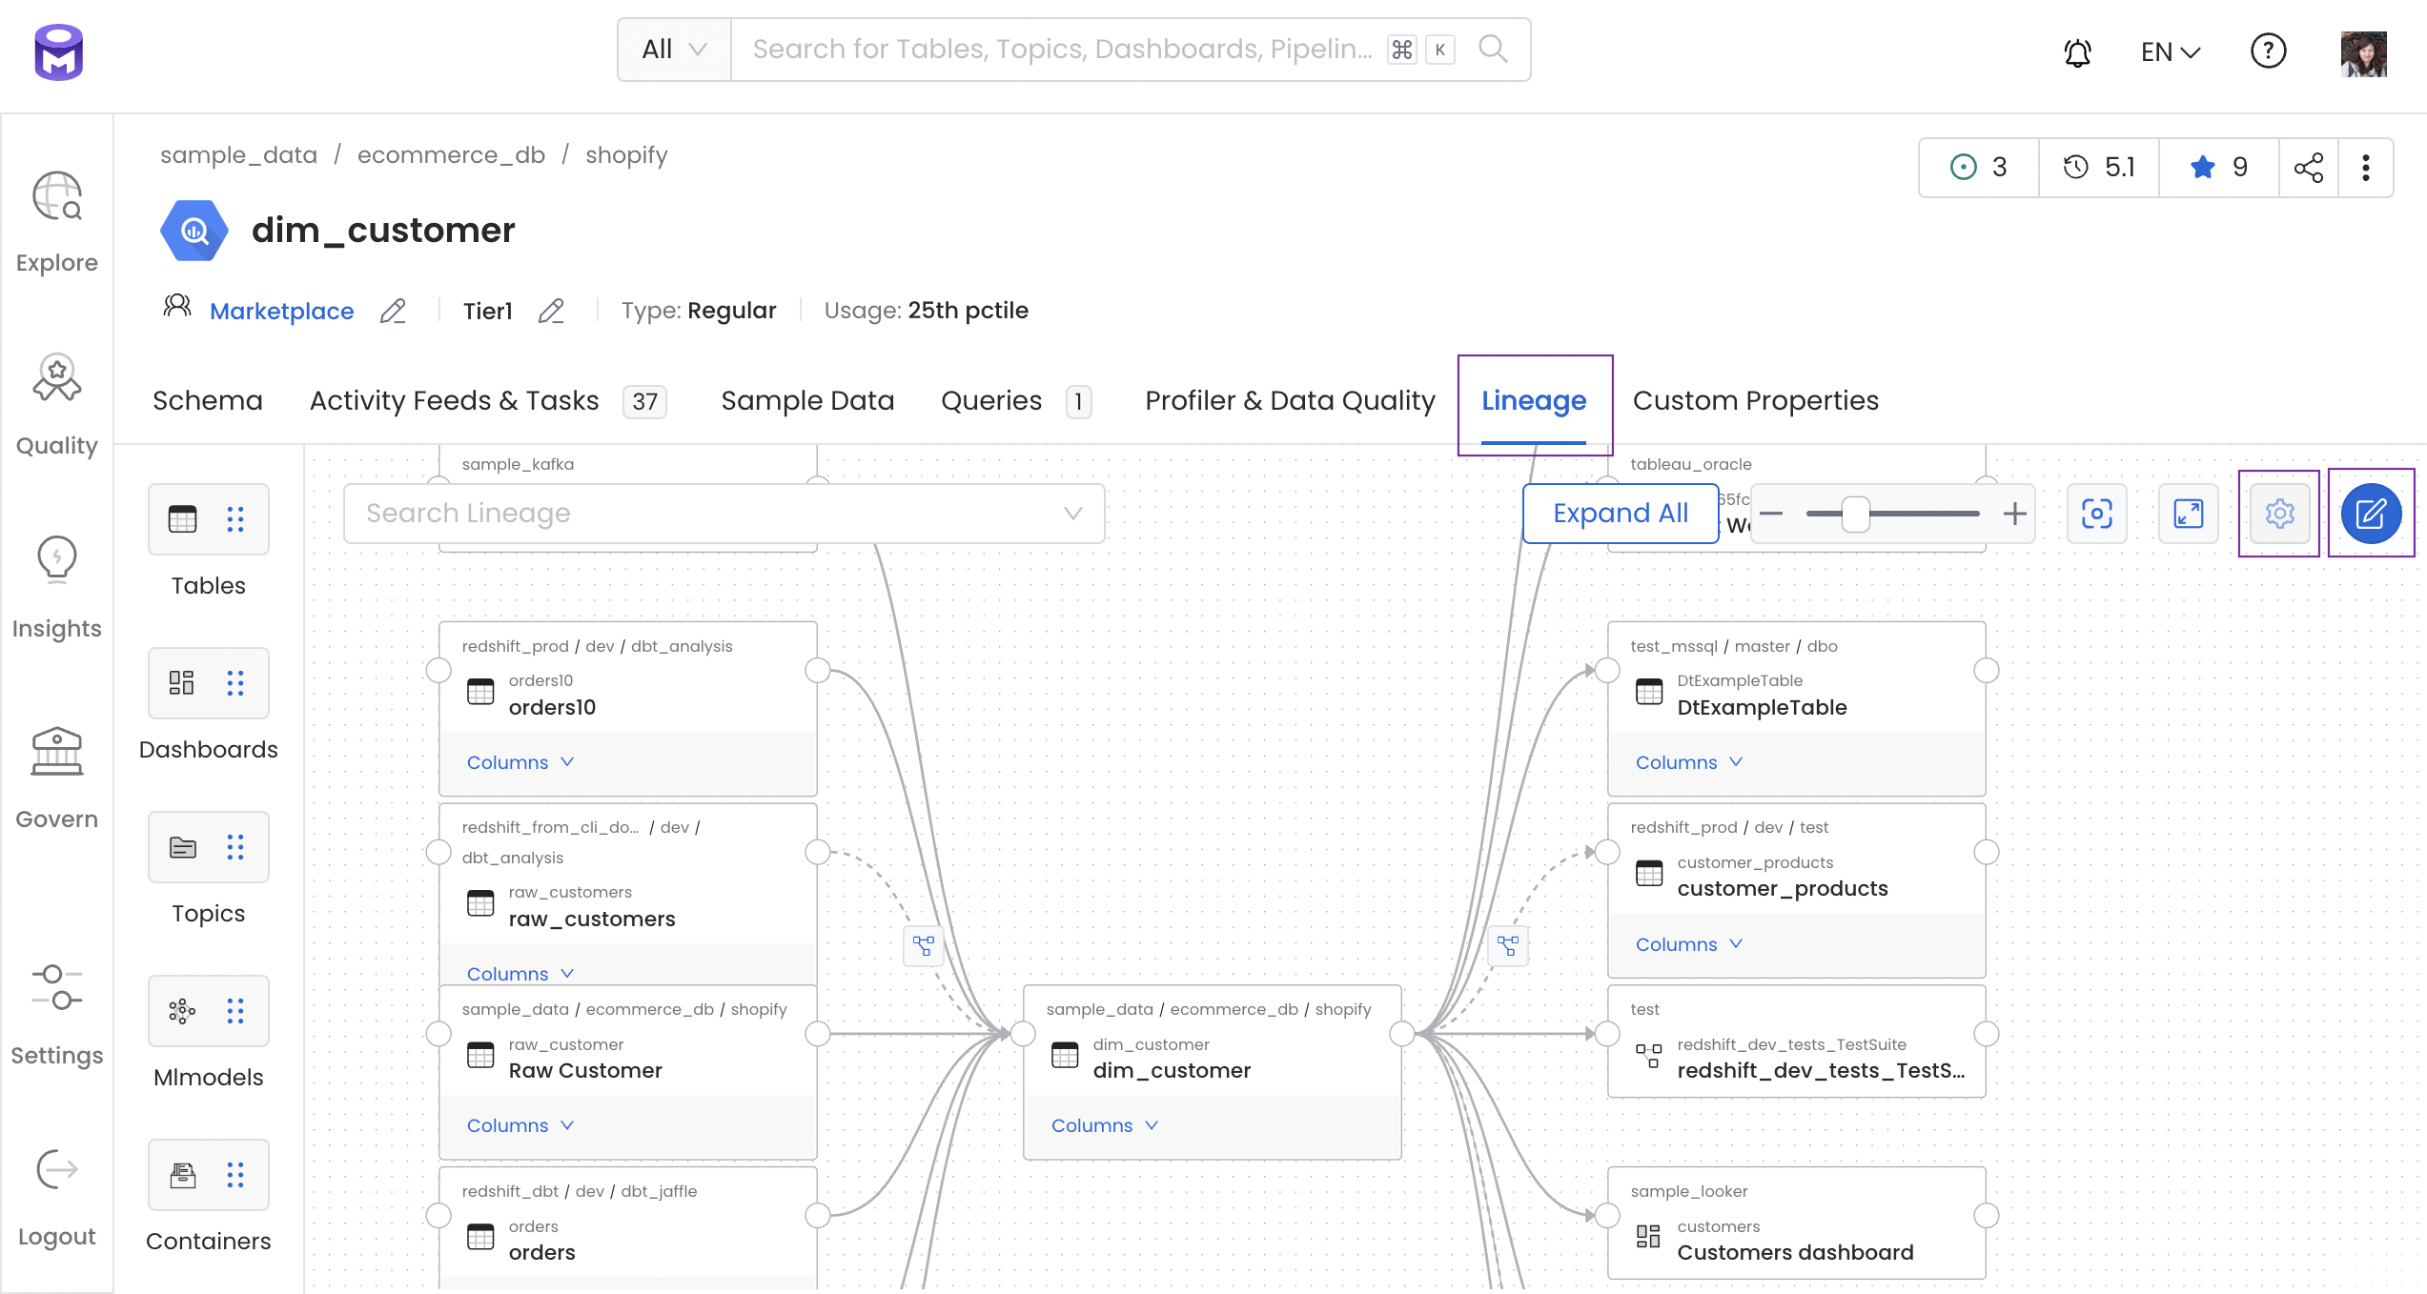Expand the dim_customer Columns section
The image size is (2427, 1294).
1104,1123
